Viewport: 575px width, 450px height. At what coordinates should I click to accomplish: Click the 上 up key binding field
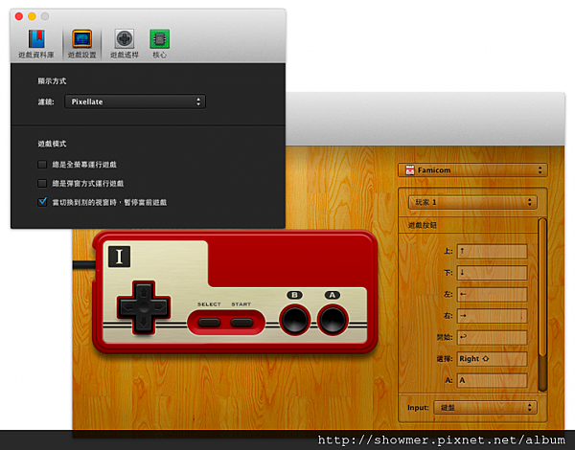(x=492, y=252)
